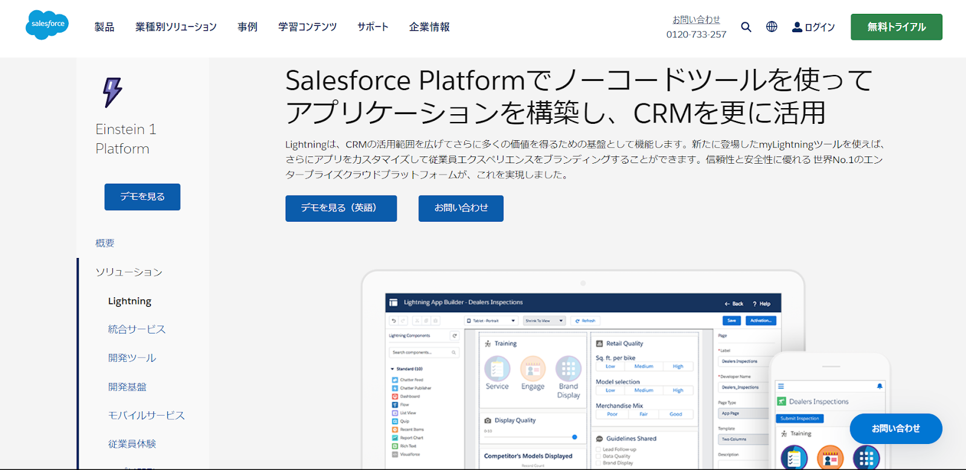Click the floating お問い合わせ chat button
The width and height of the screenshot is (966, 470).
[896, 429]
